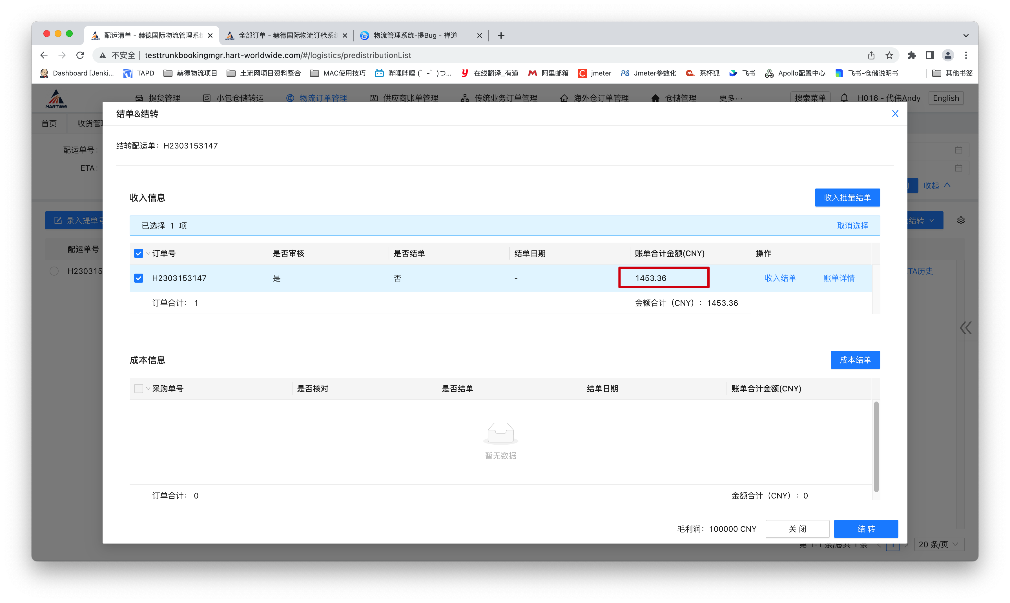
Task: Expand side panel with double chevron icon
Action: [965, 328]
